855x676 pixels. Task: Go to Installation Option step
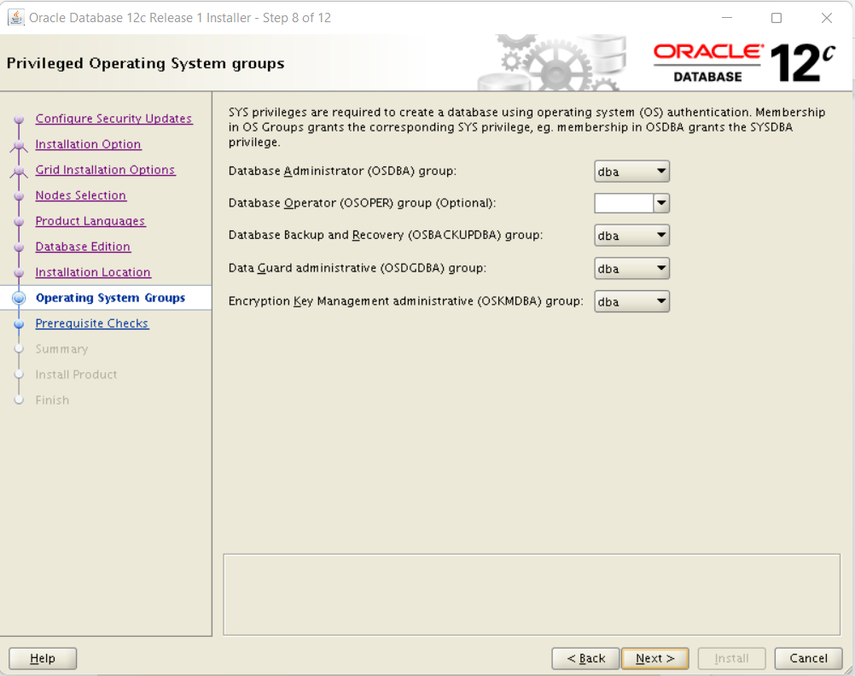point(89,144)
